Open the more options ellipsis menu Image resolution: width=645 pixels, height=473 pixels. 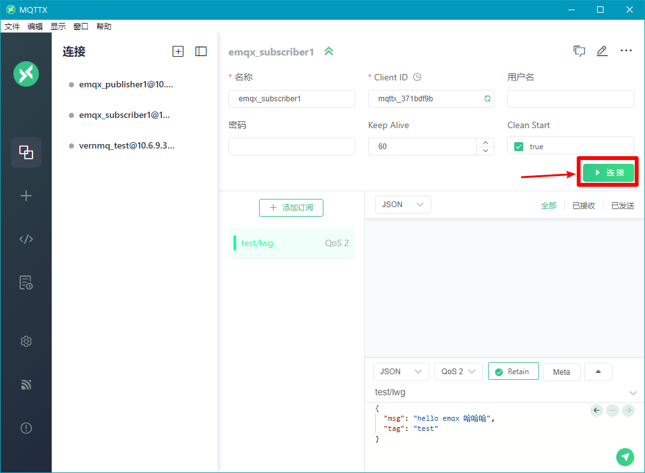626,50
